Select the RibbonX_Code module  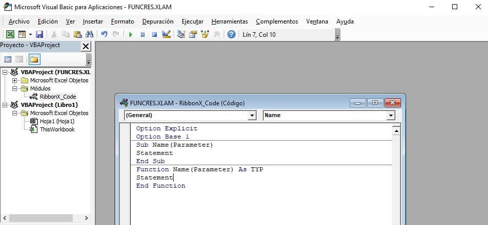(57, 97)
